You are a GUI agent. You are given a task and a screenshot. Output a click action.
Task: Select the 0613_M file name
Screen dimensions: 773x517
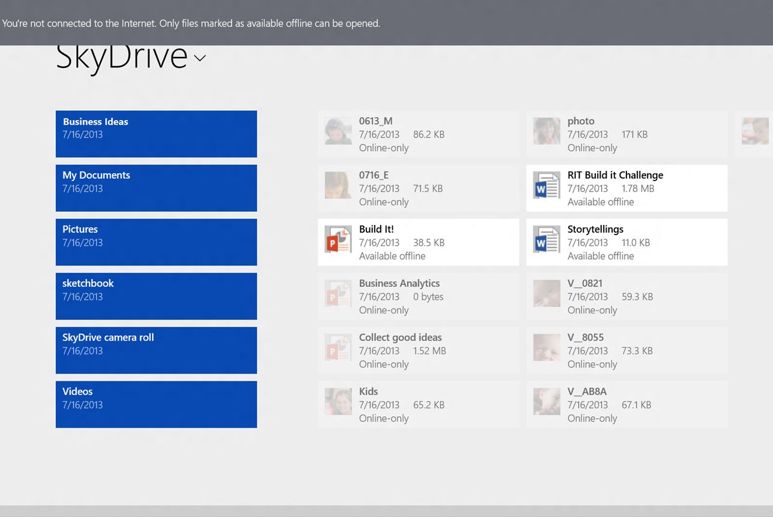point(376,121)
